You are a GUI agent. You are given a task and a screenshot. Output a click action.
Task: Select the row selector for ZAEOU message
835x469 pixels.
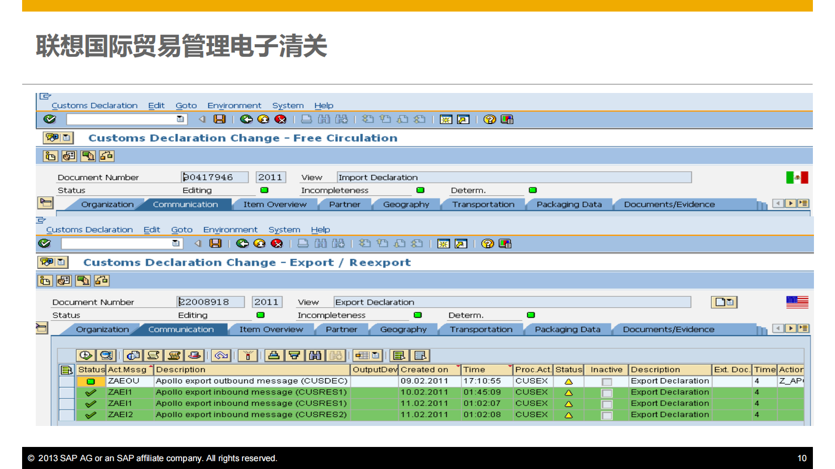(x=67, y=381)
